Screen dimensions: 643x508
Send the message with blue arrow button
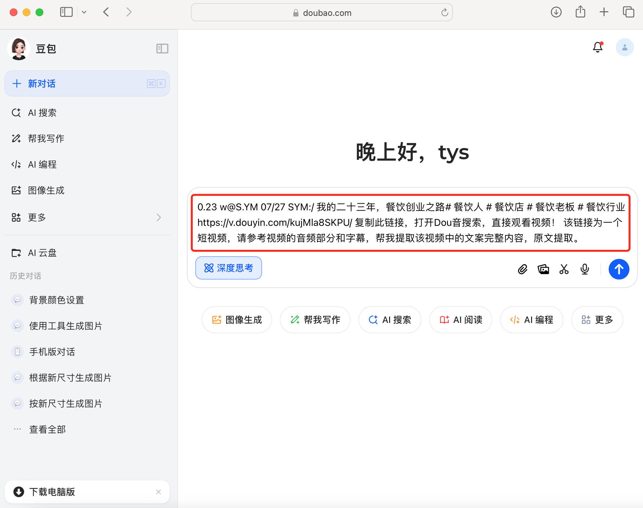(619, 269)
